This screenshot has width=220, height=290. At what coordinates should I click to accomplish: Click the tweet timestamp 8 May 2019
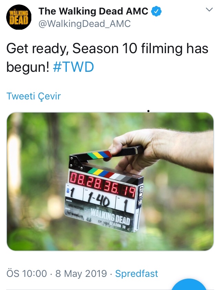click(x=81, y=273)
